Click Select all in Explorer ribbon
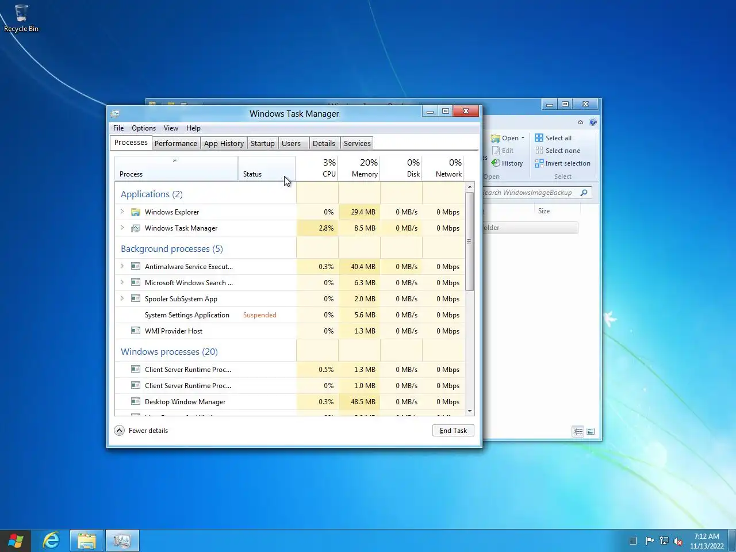 tap(553, 138)
